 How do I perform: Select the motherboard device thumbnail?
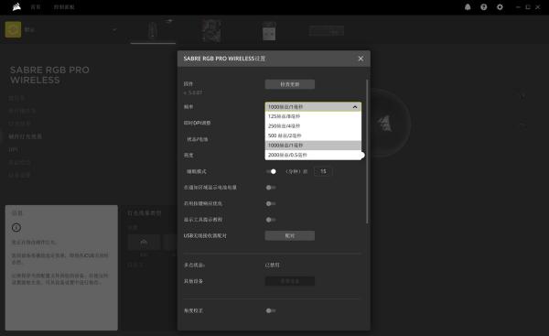coord(211,31)
